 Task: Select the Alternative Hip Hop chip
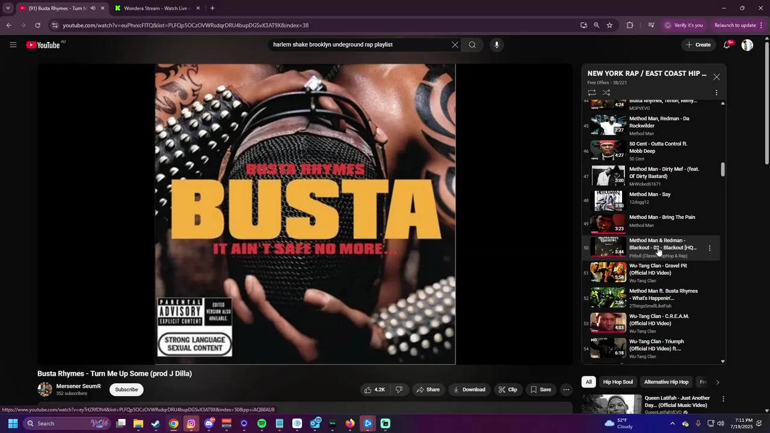pyautogui.click(x=666, y=382)
